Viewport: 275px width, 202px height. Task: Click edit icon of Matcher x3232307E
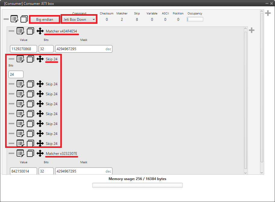tap(21, 153)
